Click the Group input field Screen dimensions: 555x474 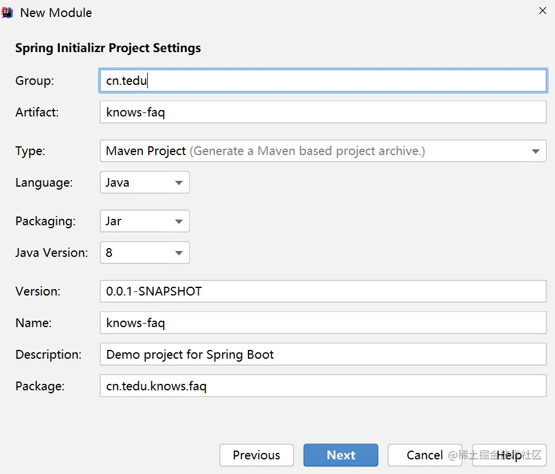point(323,81)
